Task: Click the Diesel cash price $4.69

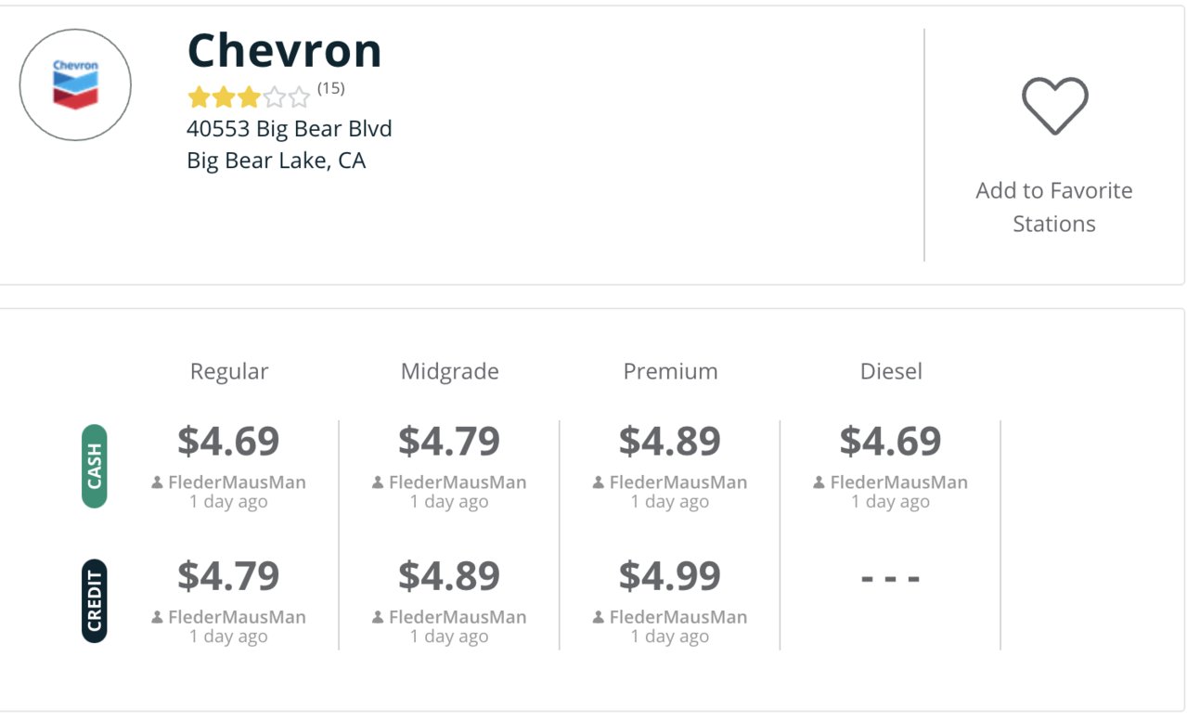Action: pos(891,441)
